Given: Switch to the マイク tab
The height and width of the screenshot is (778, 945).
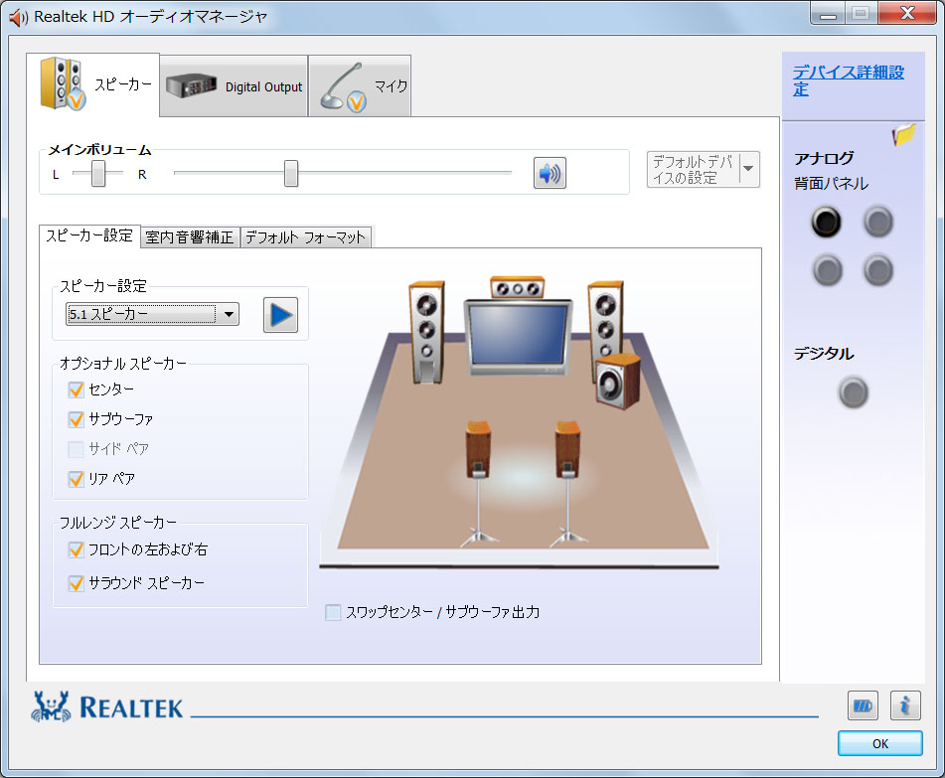Looking at the screenshot, I should click(360, 86).
